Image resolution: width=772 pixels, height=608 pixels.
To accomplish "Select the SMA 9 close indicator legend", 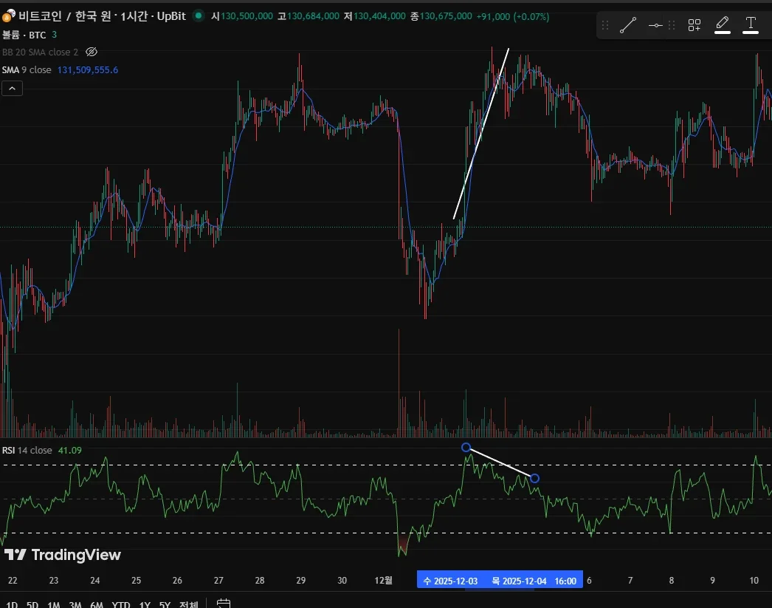I will click(x=27, y=70).
